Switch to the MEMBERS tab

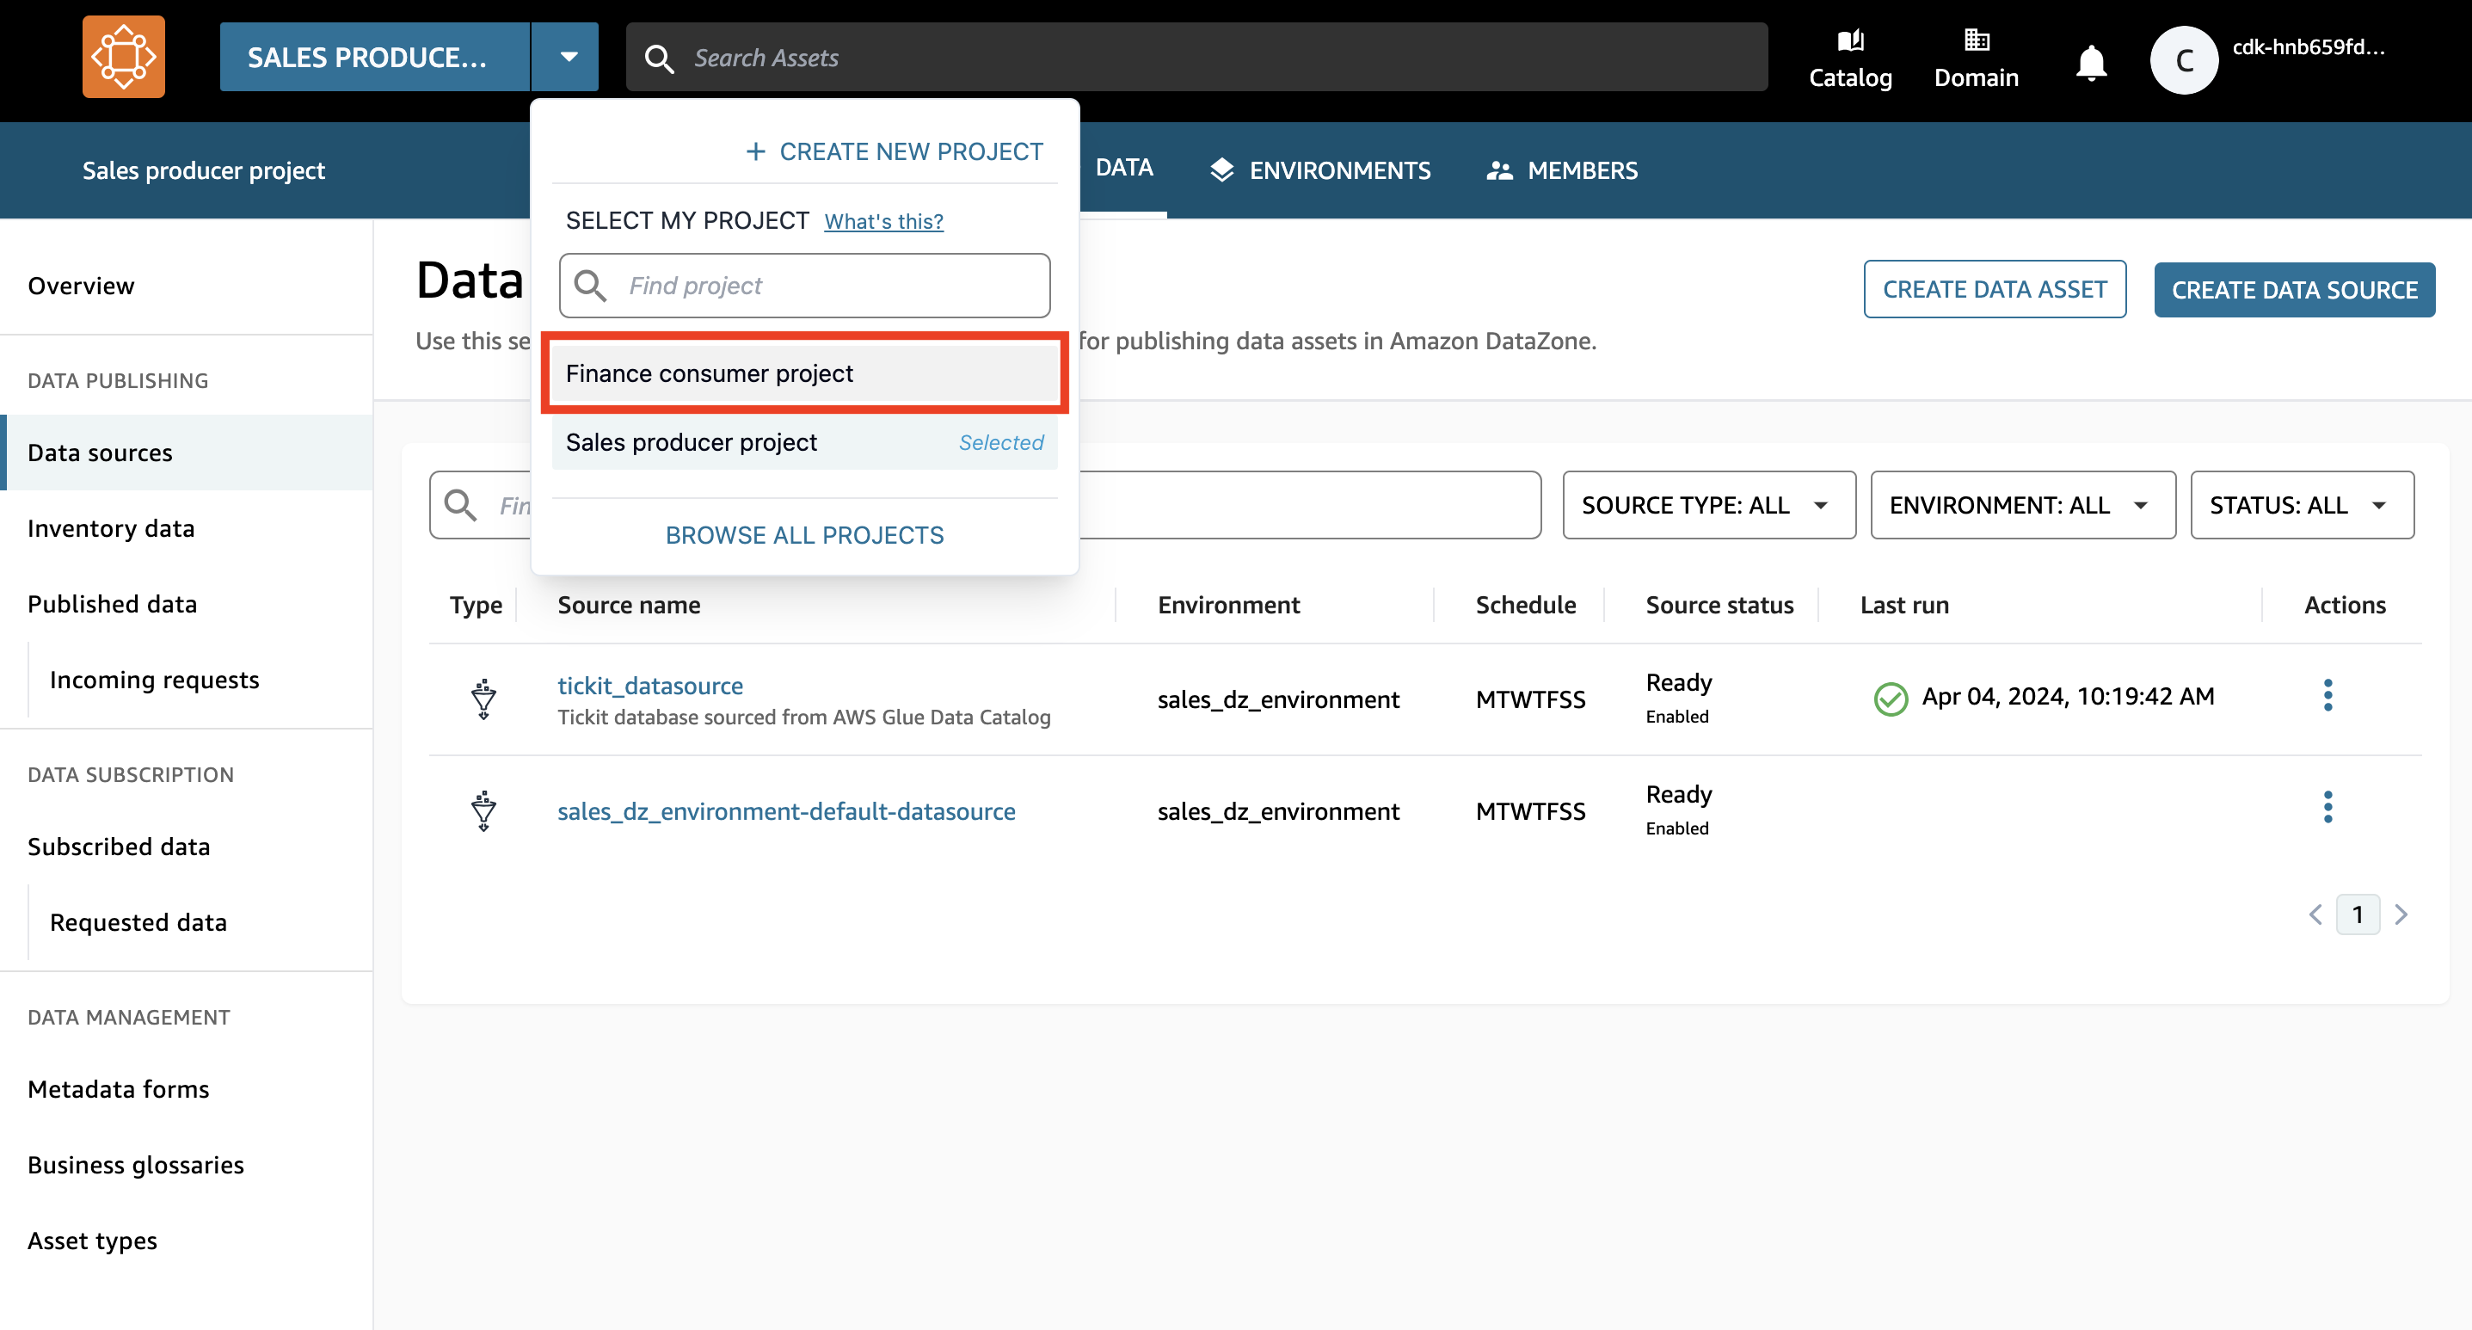[1561, 171]
